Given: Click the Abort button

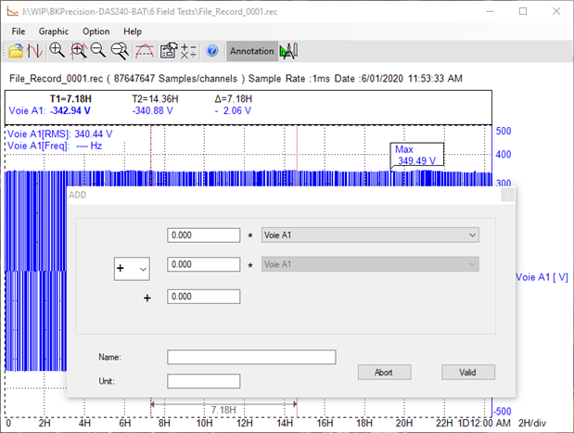Looking at the screenshot, I should coord(384,372).
